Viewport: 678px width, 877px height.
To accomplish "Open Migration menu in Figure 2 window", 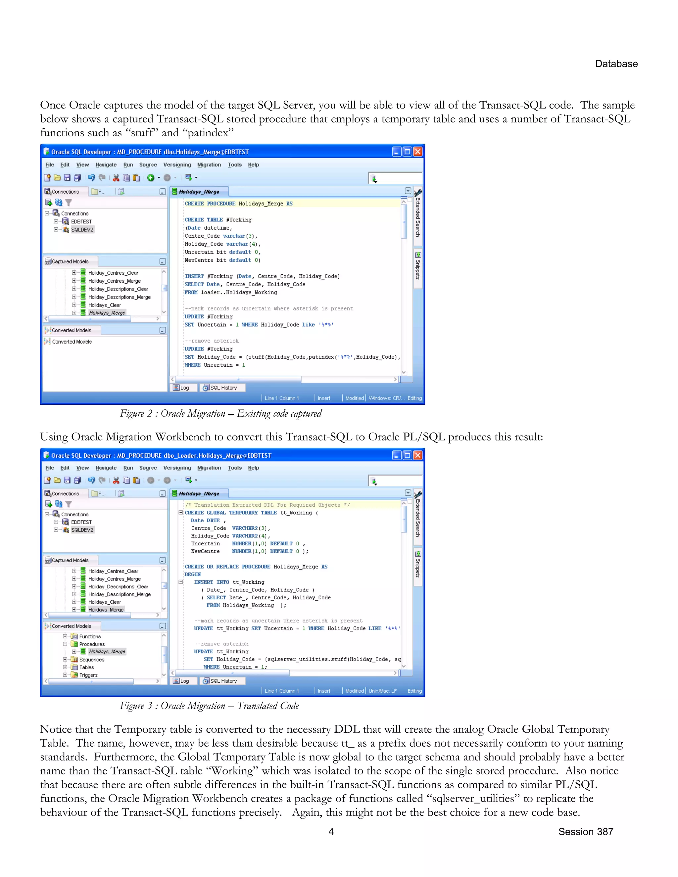I will pos(209,164).
